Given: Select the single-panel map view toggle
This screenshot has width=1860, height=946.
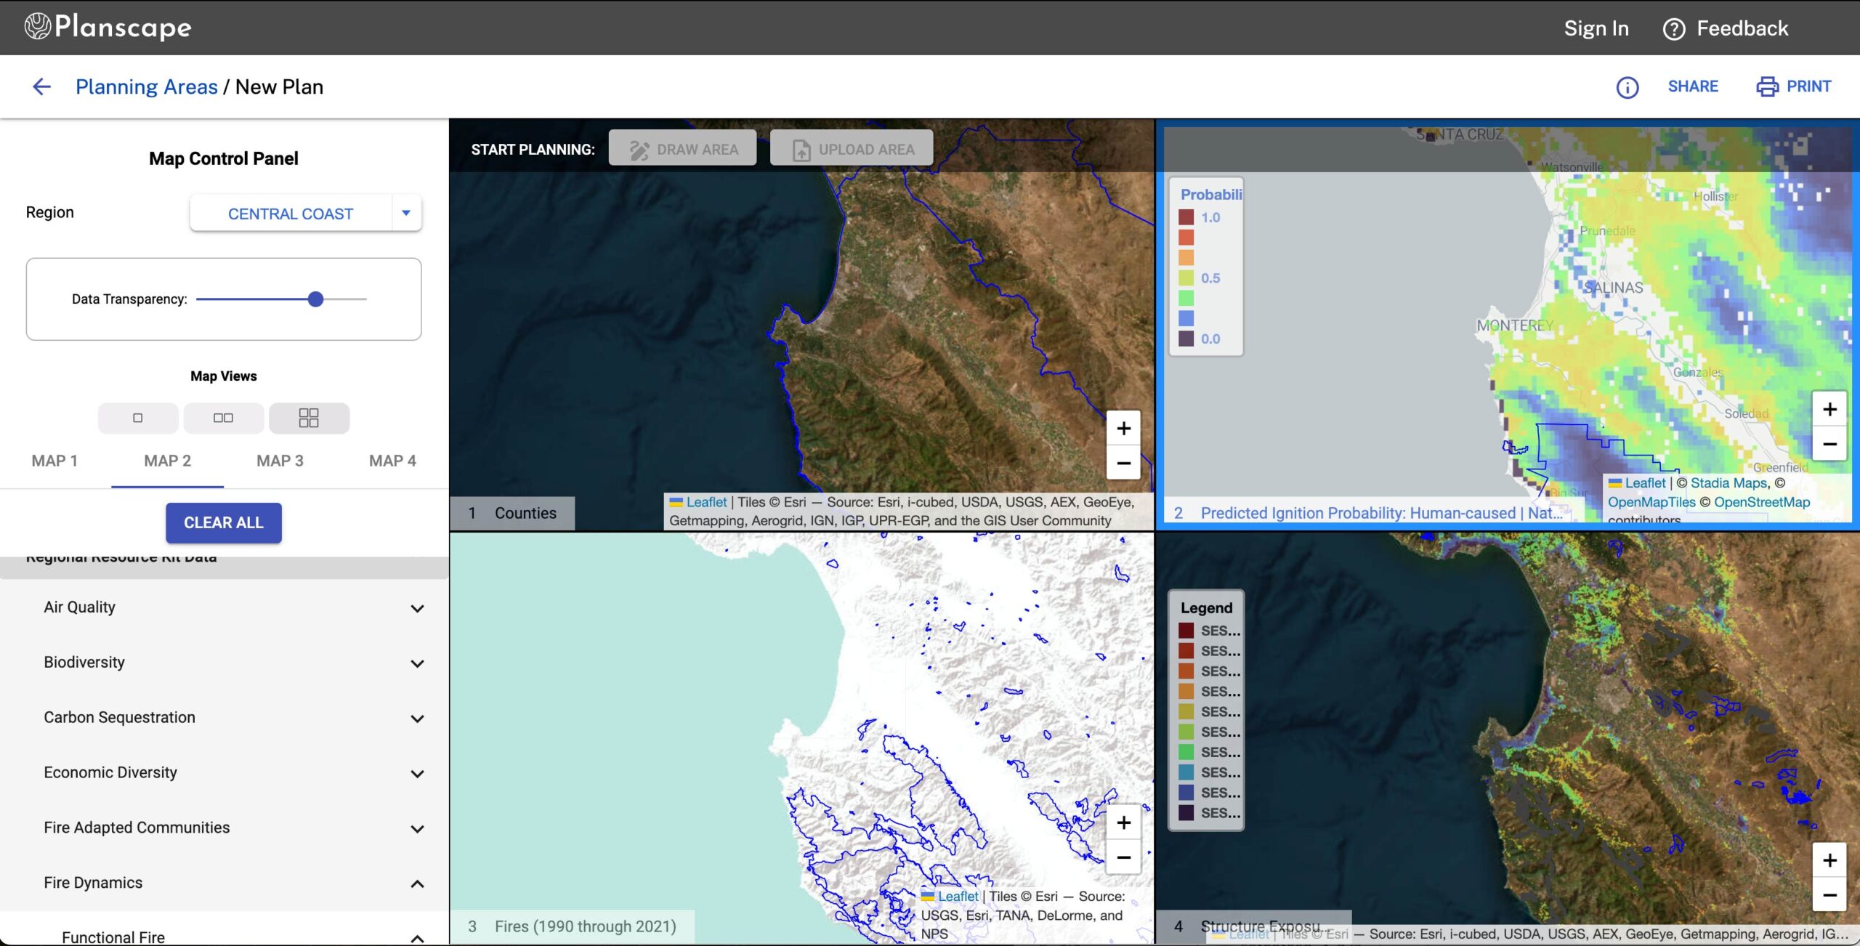Looking at the screenshot, I should (x=137, y=418).
